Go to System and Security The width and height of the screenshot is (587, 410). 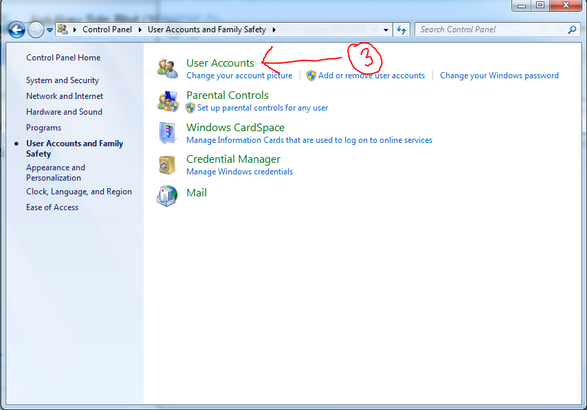(63, 80)
